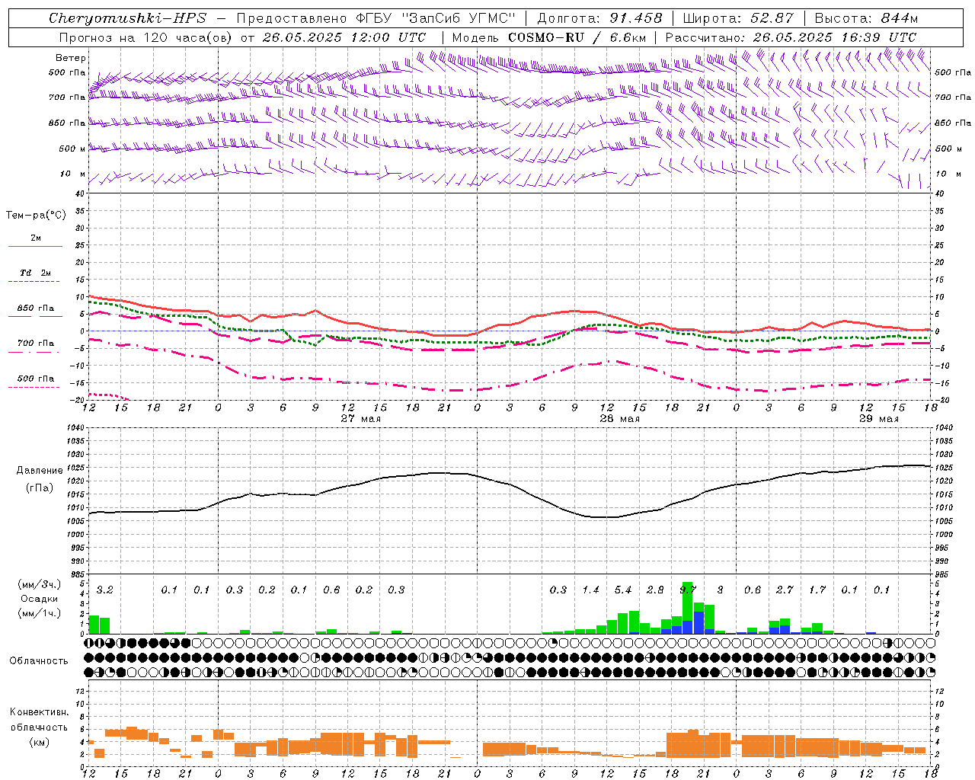Click the "Тем-ра(°C)" temperature panel label
This screenshot has width=975, height=780.
coord(36,216)
